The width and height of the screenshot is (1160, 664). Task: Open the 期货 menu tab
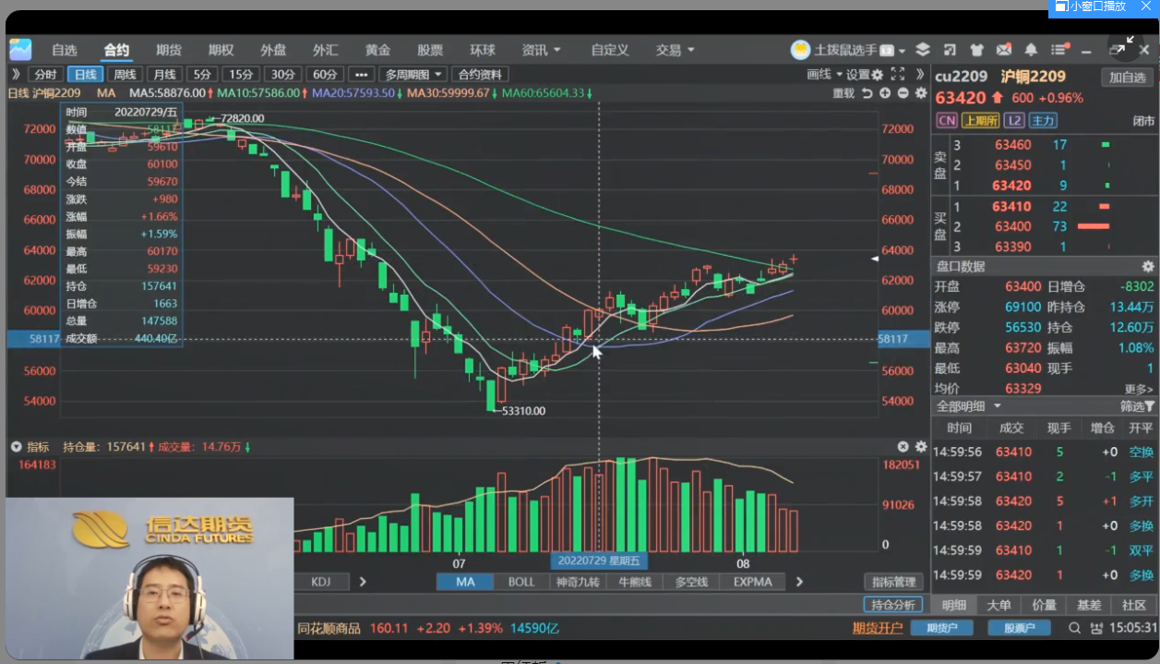pyautogui.click(x=169, y=50)
